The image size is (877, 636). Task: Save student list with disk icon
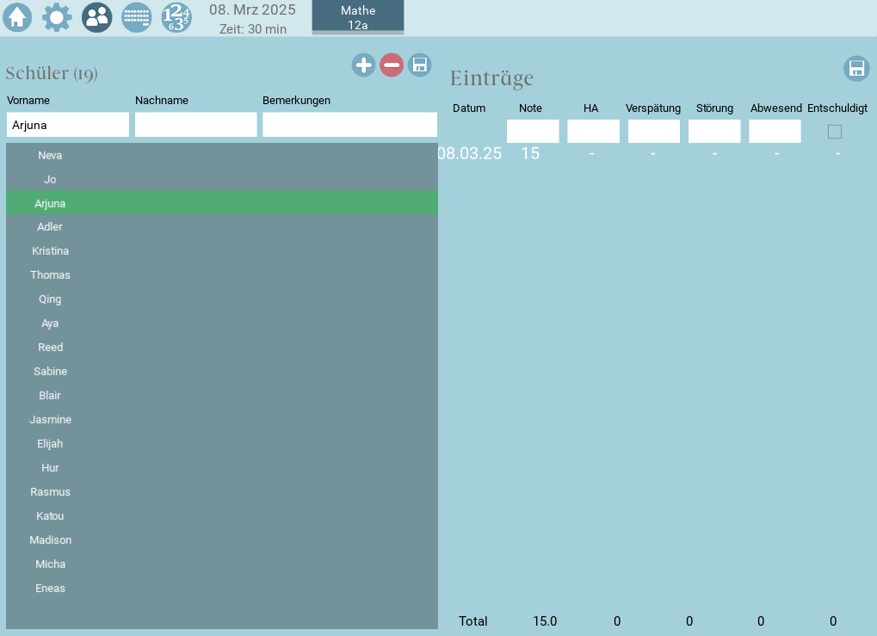coord(419,65)
